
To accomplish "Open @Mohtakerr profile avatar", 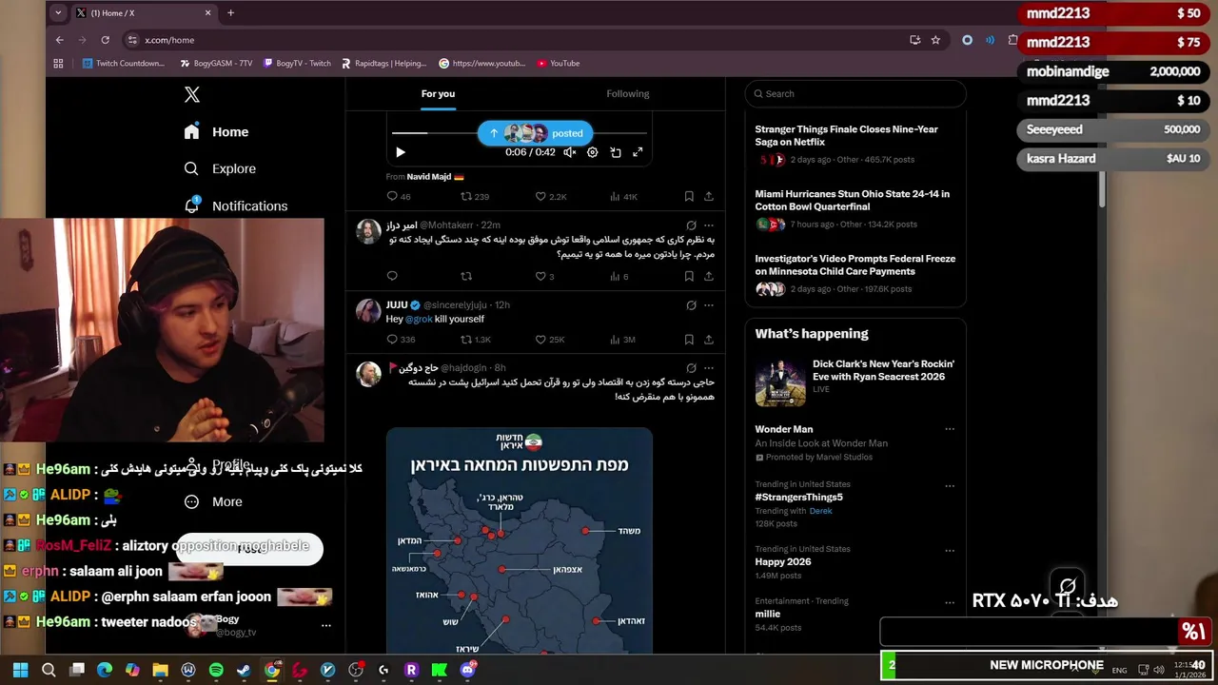I will point(368,231).
